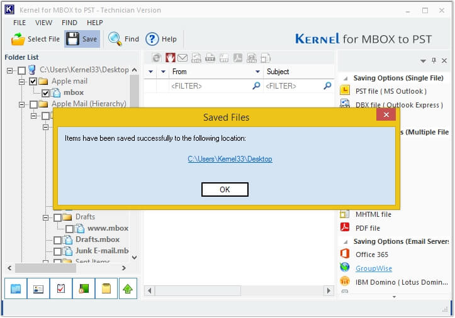Click the TXT export icon
455x318 pixels.
point(210,58)
